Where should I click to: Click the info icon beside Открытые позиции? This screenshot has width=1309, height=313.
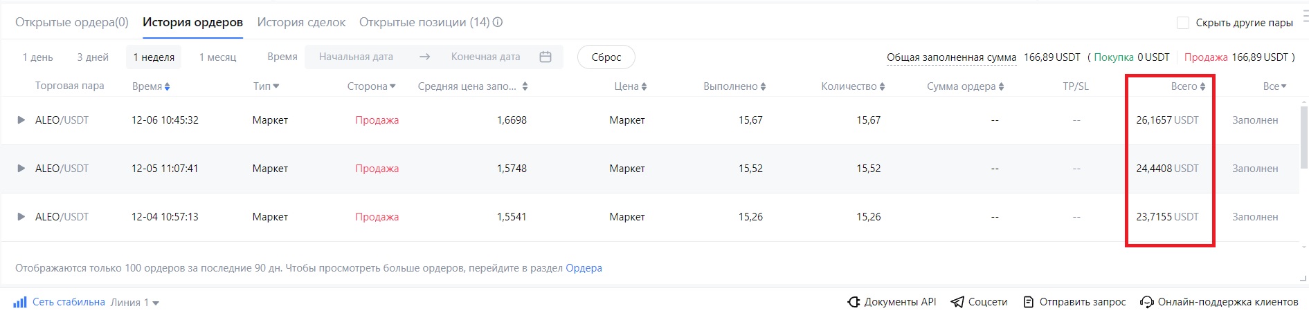pyautogui.click(x=498, y=22)
